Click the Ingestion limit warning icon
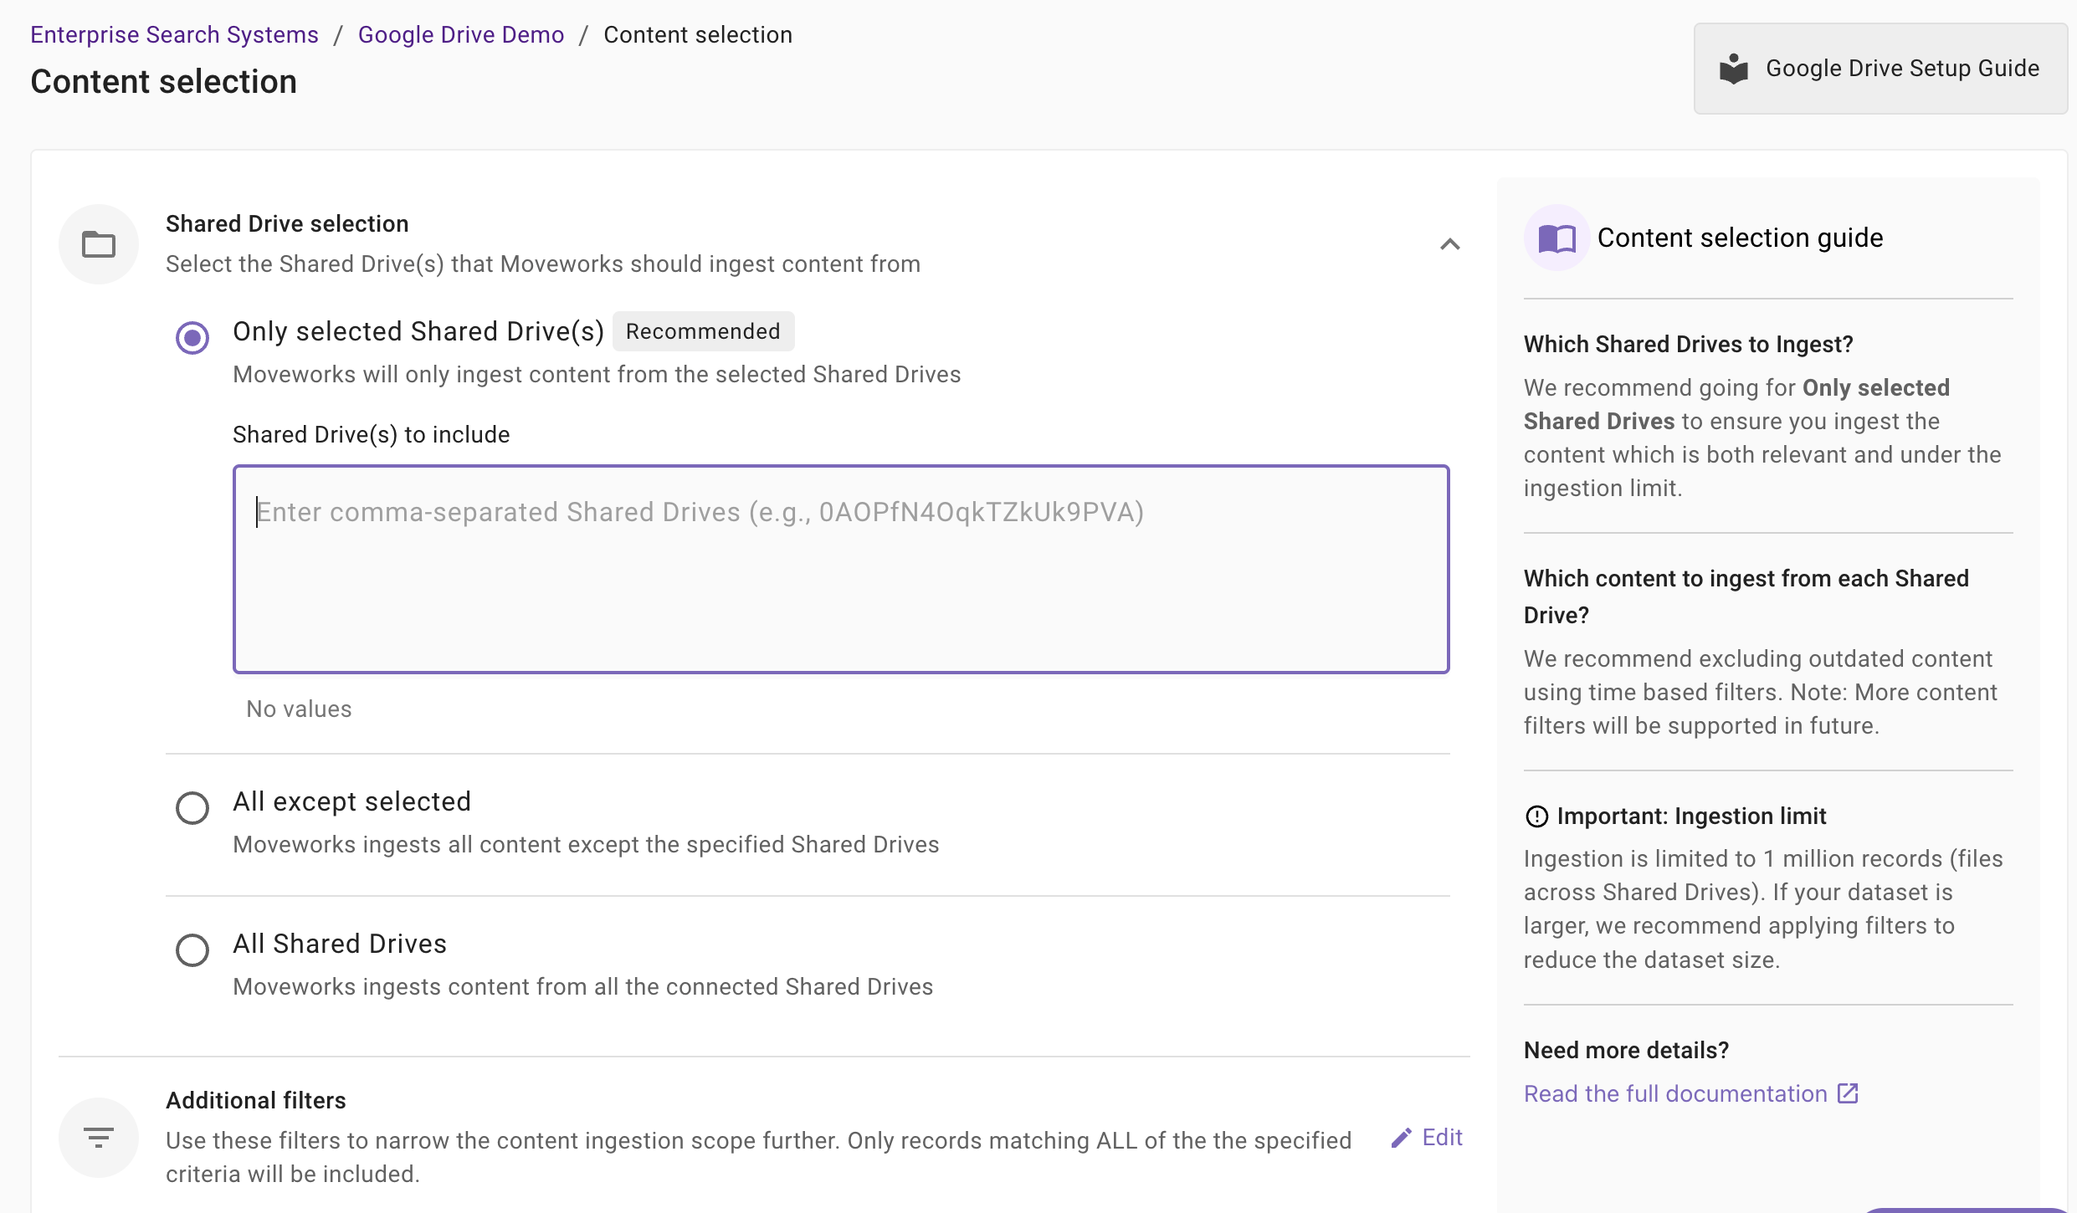The width and height of the screenshot is (2077, 1213). coord(1536,816)
